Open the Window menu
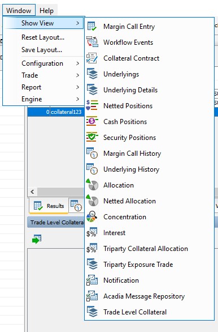Screen dimensions: 218x332 tap(19, 10)
